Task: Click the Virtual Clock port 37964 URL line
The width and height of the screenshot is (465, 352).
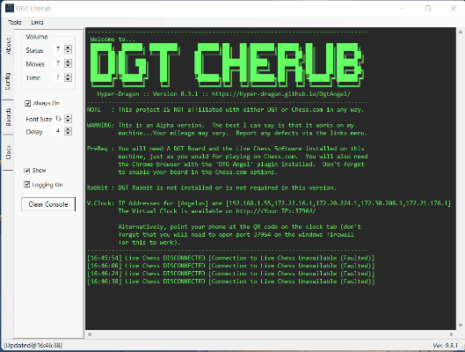Action: pyautogui.click(x=217, y=211)
